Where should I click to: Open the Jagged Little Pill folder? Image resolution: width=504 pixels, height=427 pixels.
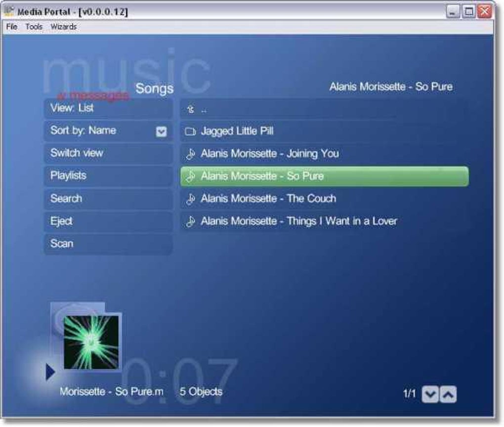pos(324,131)
